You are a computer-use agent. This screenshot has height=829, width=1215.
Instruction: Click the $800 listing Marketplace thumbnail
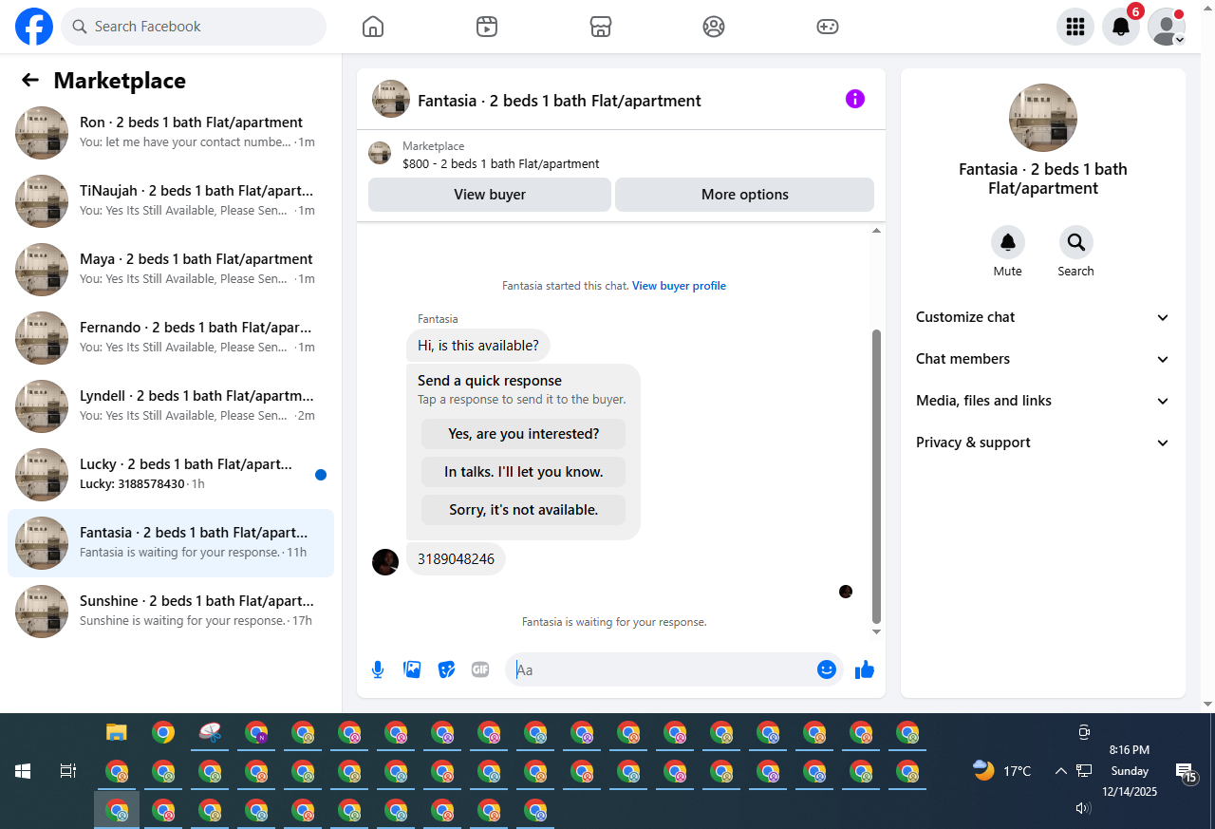coord(380,153)
